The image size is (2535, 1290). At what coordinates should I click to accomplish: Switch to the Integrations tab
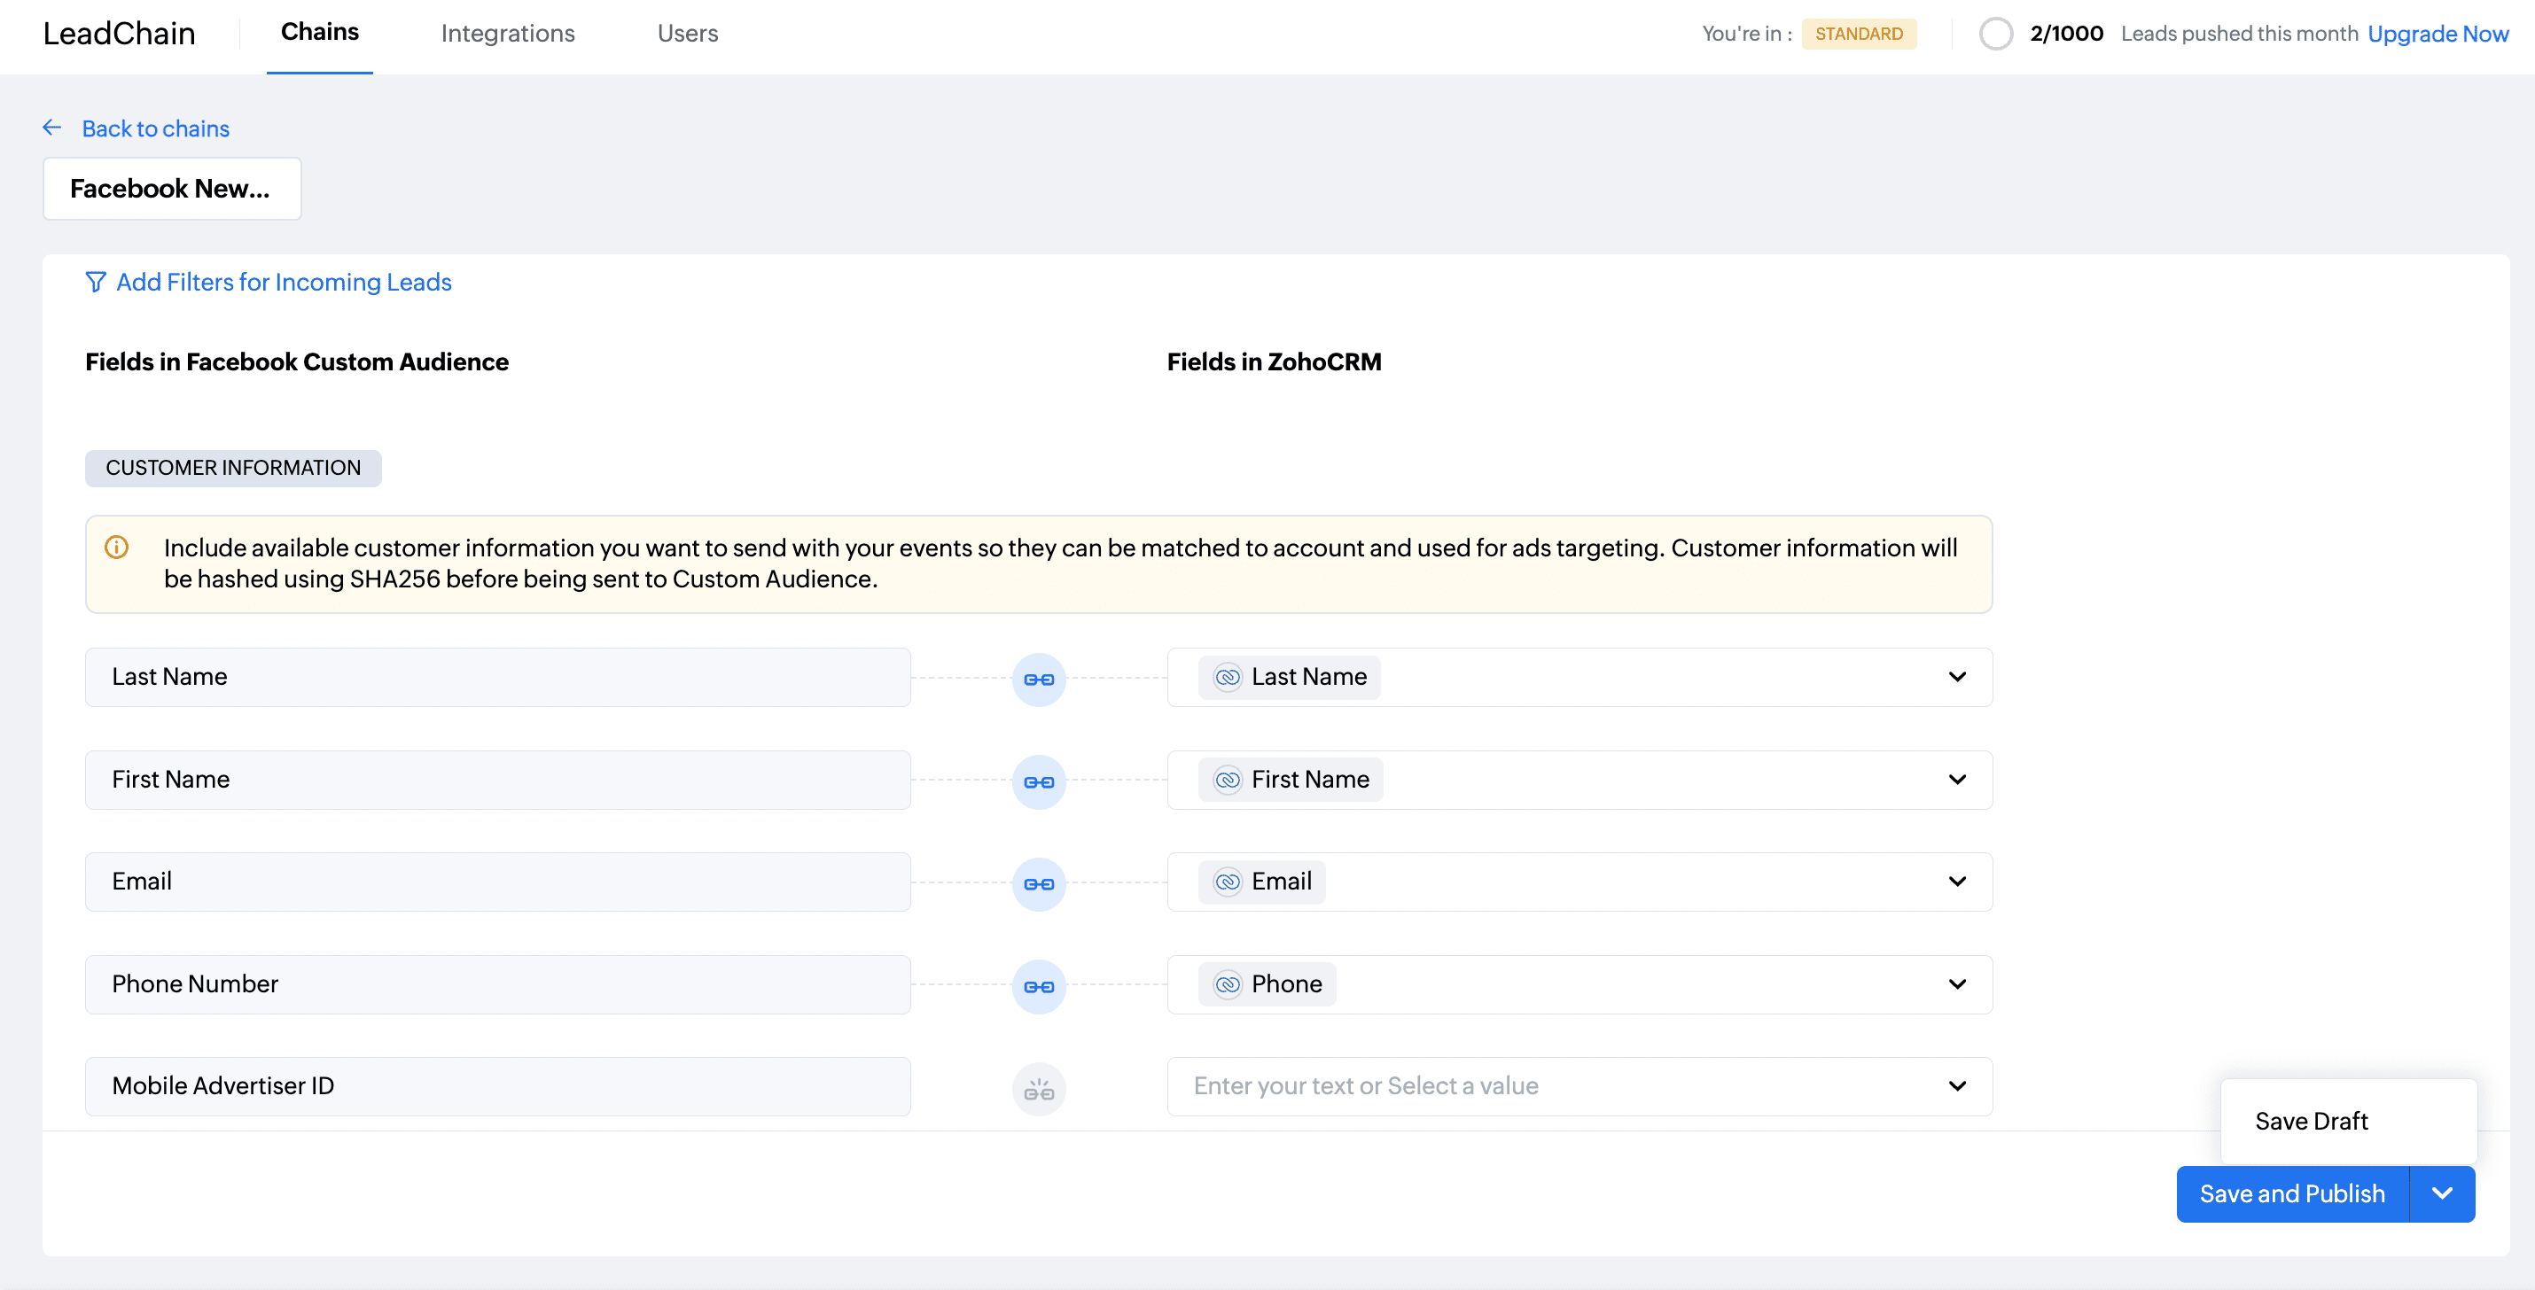[508, 34]
